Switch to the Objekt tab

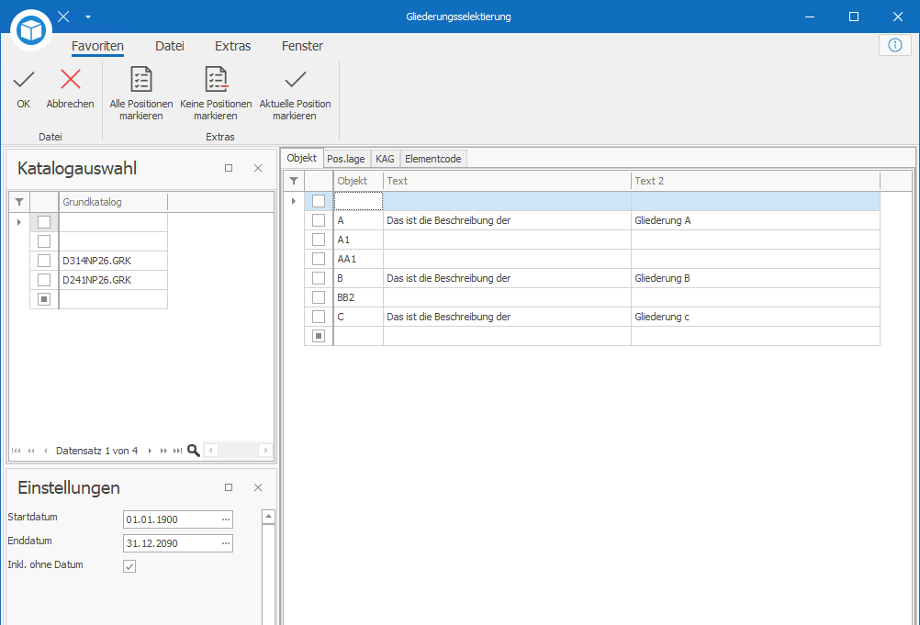pos(301,158)
